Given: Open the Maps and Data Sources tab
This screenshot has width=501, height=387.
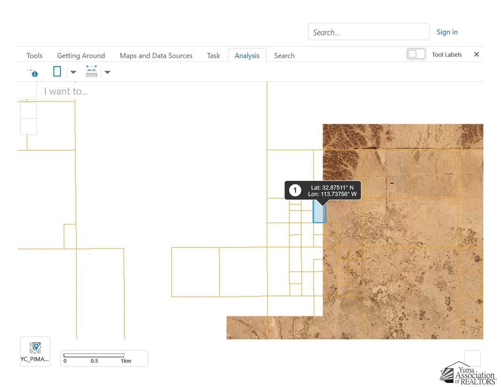Looking at the screenshot, I should (156, 56).
